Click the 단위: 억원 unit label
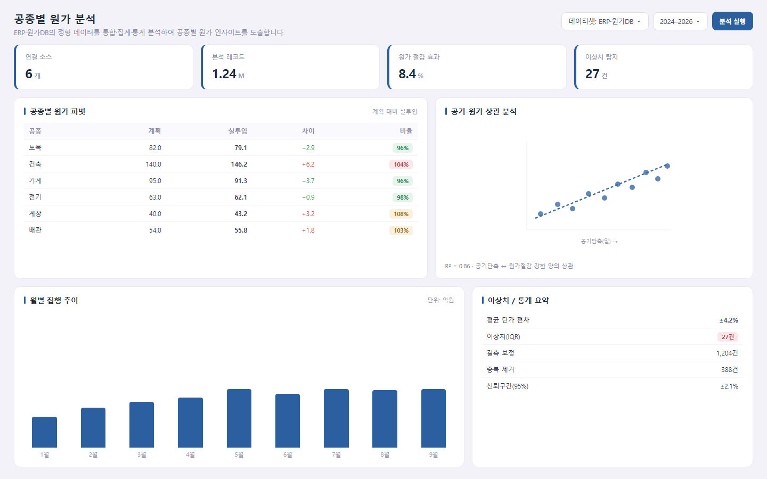767x479 pixels. 440,300
